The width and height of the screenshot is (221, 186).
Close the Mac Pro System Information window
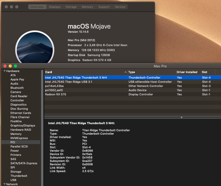coord(5,66)
